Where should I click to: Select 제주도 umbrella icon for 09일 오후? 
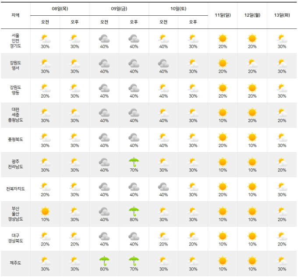[x=134, y=261]
